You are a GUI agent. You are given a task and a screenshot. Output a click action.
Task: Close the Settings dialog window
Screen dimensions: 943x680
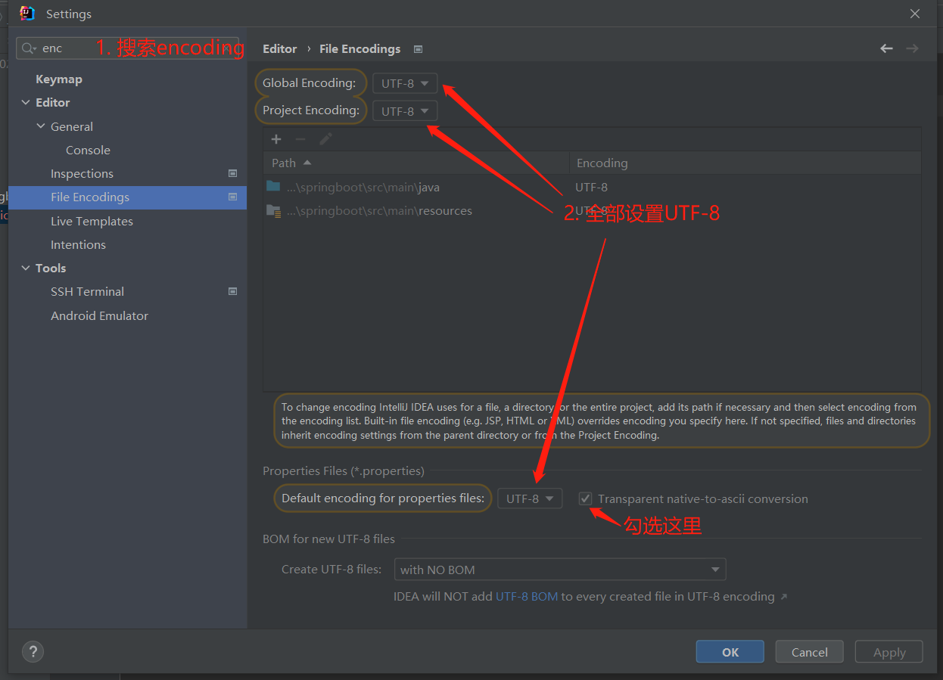[x=915, y=14]
